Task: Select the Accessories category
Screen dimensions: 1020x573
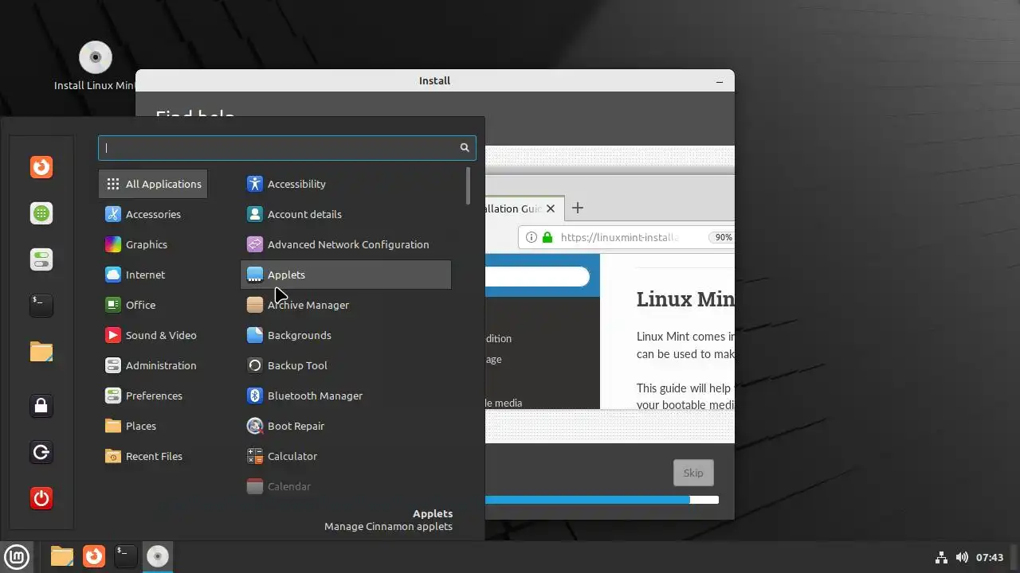Action: click(153, 214)
